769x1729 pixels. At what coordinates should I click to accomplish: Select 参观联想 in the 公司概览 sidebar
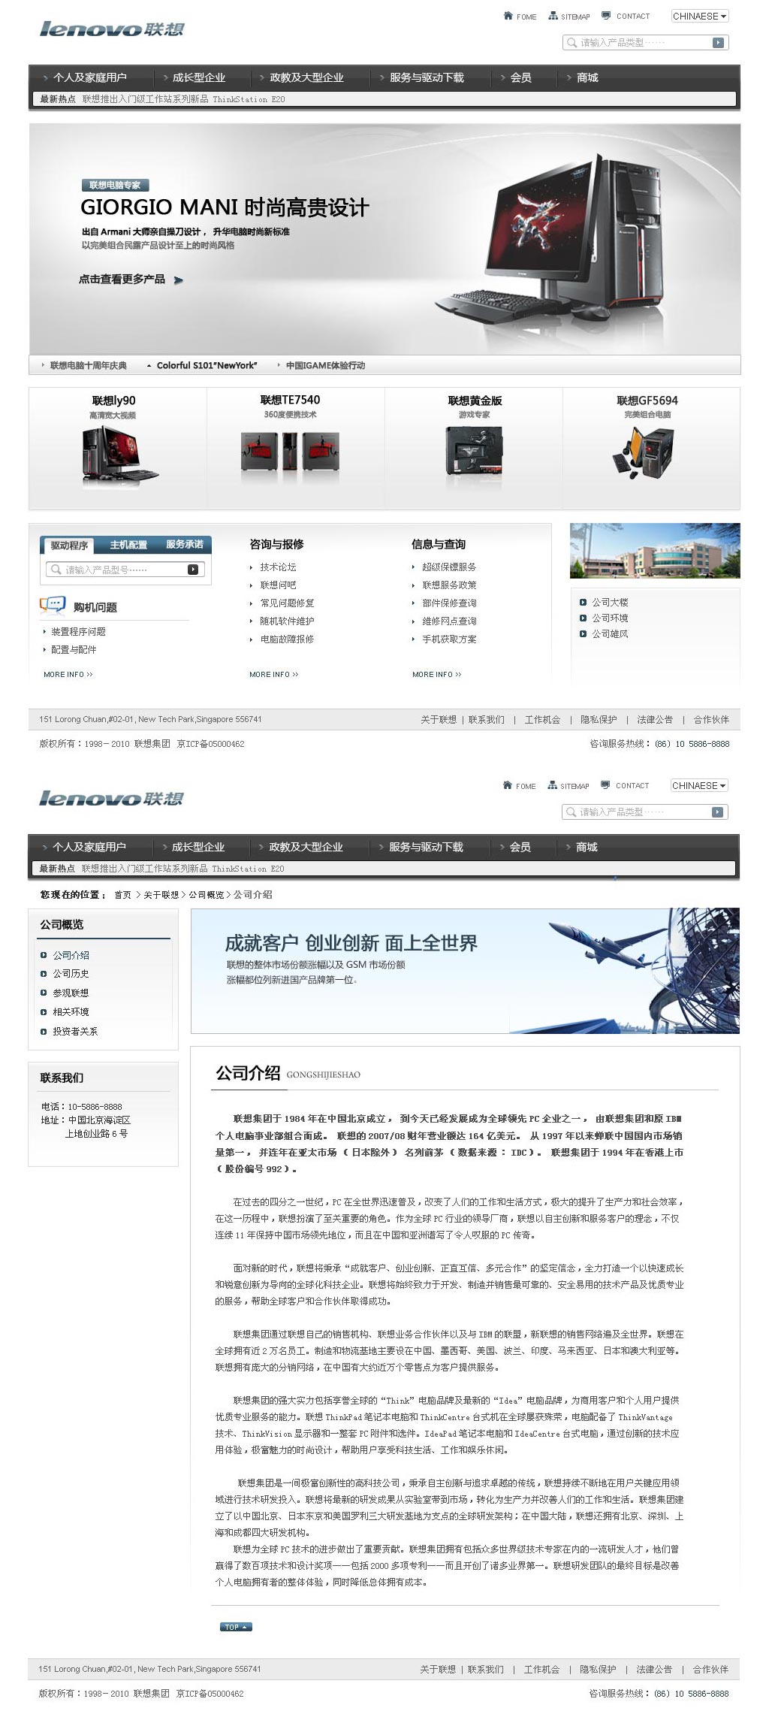(x=71, y=993)
